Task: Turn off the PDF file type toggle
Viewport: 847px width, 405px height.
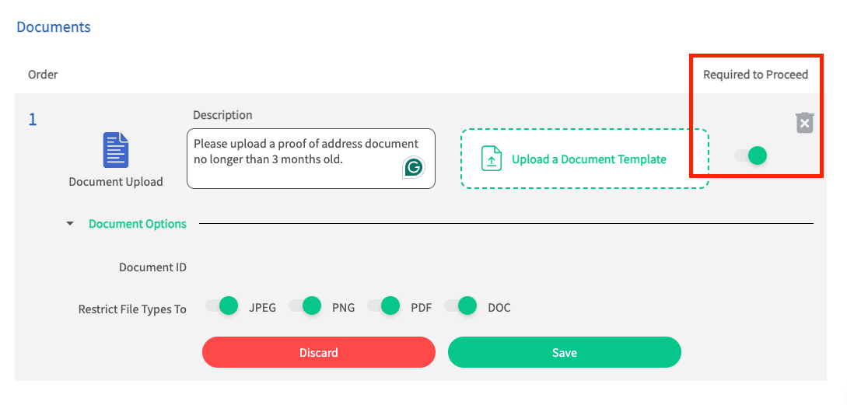Action: pos(383,305)
